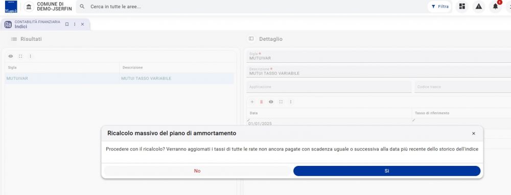Click the Tasso di riferimento column header
The image size is (511, 195).
point(462,113)
